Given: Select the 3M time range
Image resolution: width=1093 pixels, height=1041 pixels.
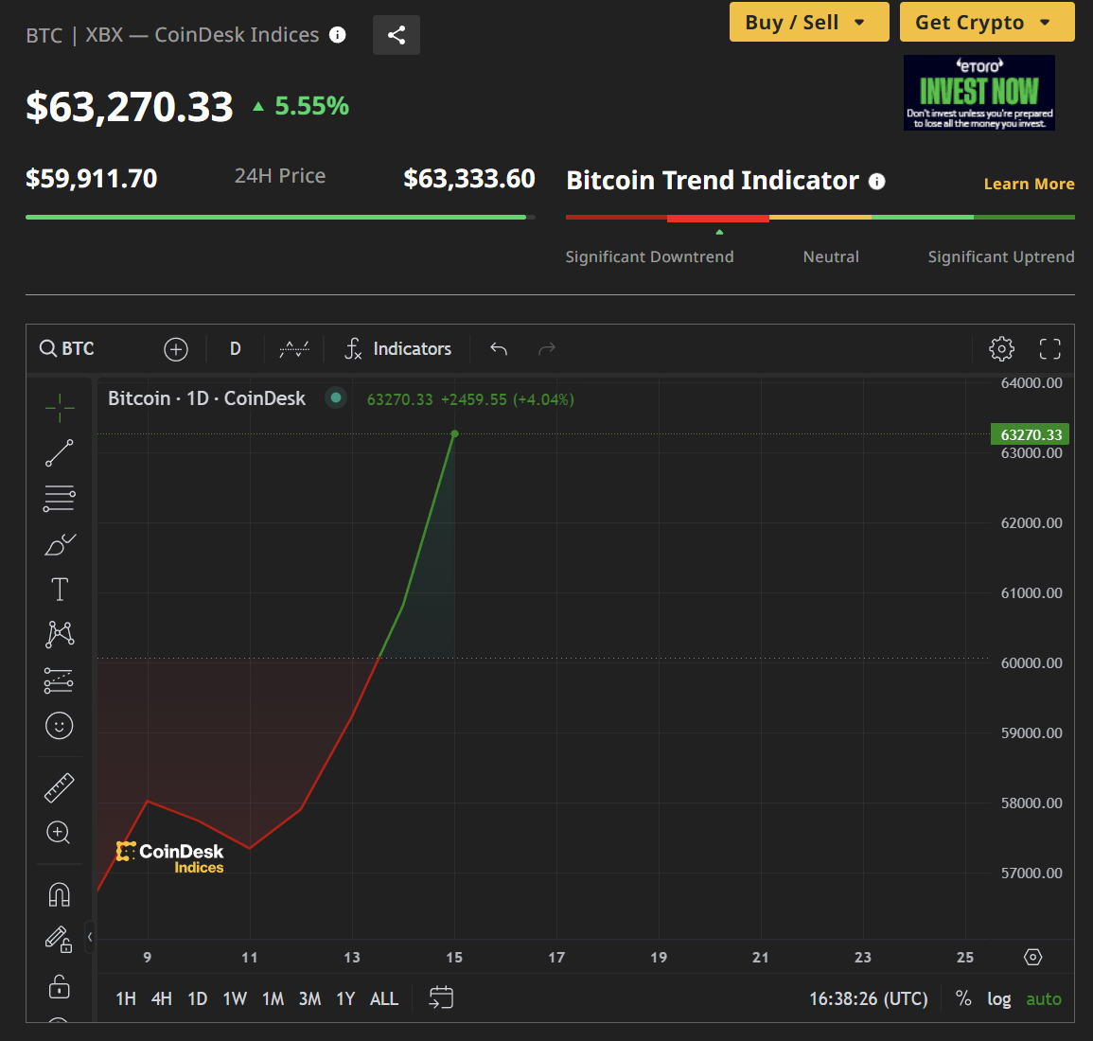Looking at the screenshot, I should pyautogui.click(x=309, y=998).
